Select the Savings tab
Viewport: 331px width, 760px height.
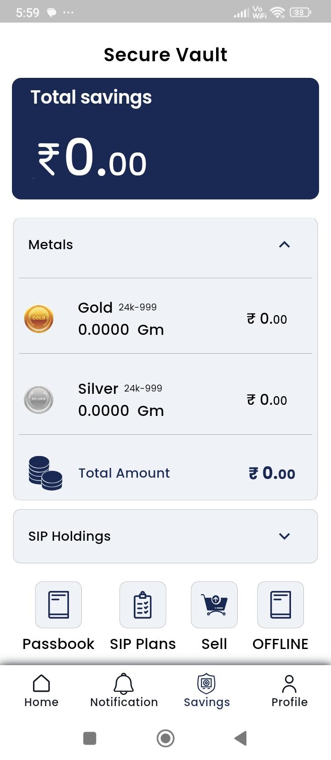point(206,691)
